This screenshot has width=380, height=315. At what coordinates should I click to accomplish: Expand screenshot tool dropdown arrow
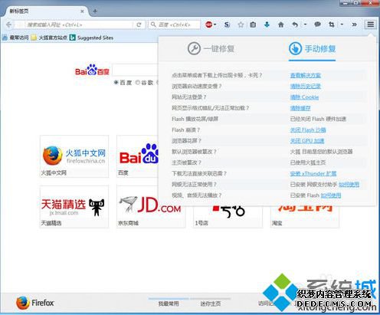click(342, 25)
